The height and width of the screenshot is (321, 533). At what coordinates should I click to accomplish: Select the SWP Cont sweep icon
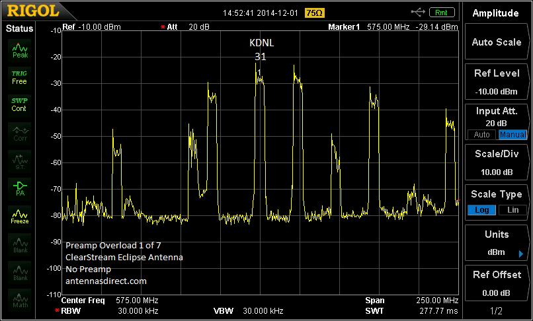point(19,104)
